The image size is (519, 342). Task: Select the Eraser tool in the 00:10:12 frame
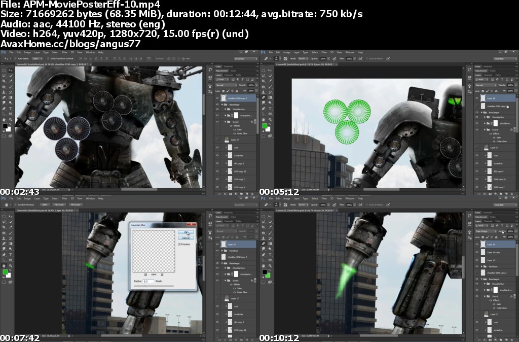coord(263,244)
